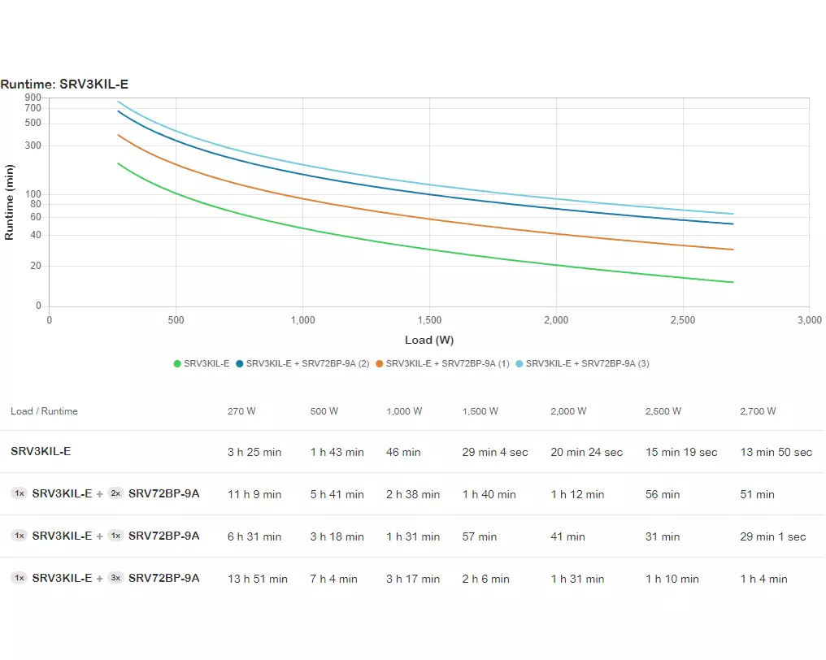
Task: Click the 3x quantity badge
Action: 115,578
